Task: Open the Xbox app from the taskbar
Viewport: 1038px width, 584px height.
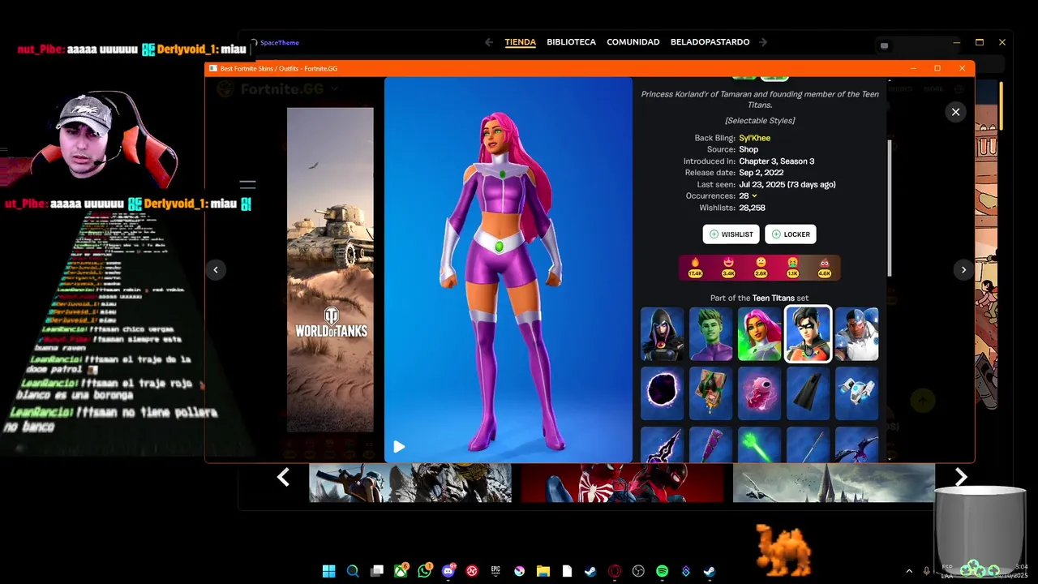Action: coord(401,571)
